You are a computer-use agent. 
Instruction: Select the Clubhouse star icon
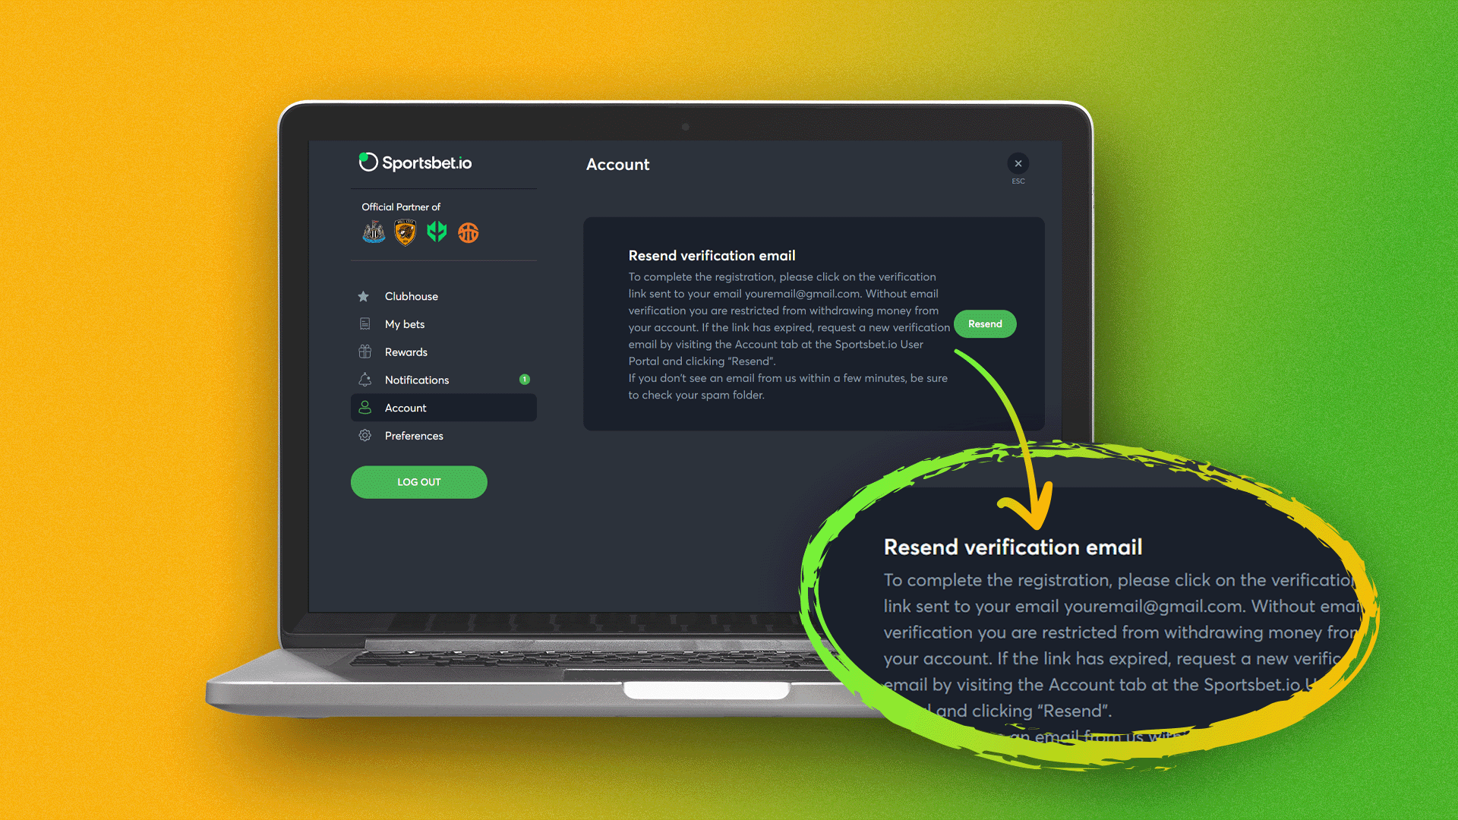pos(364,295)
